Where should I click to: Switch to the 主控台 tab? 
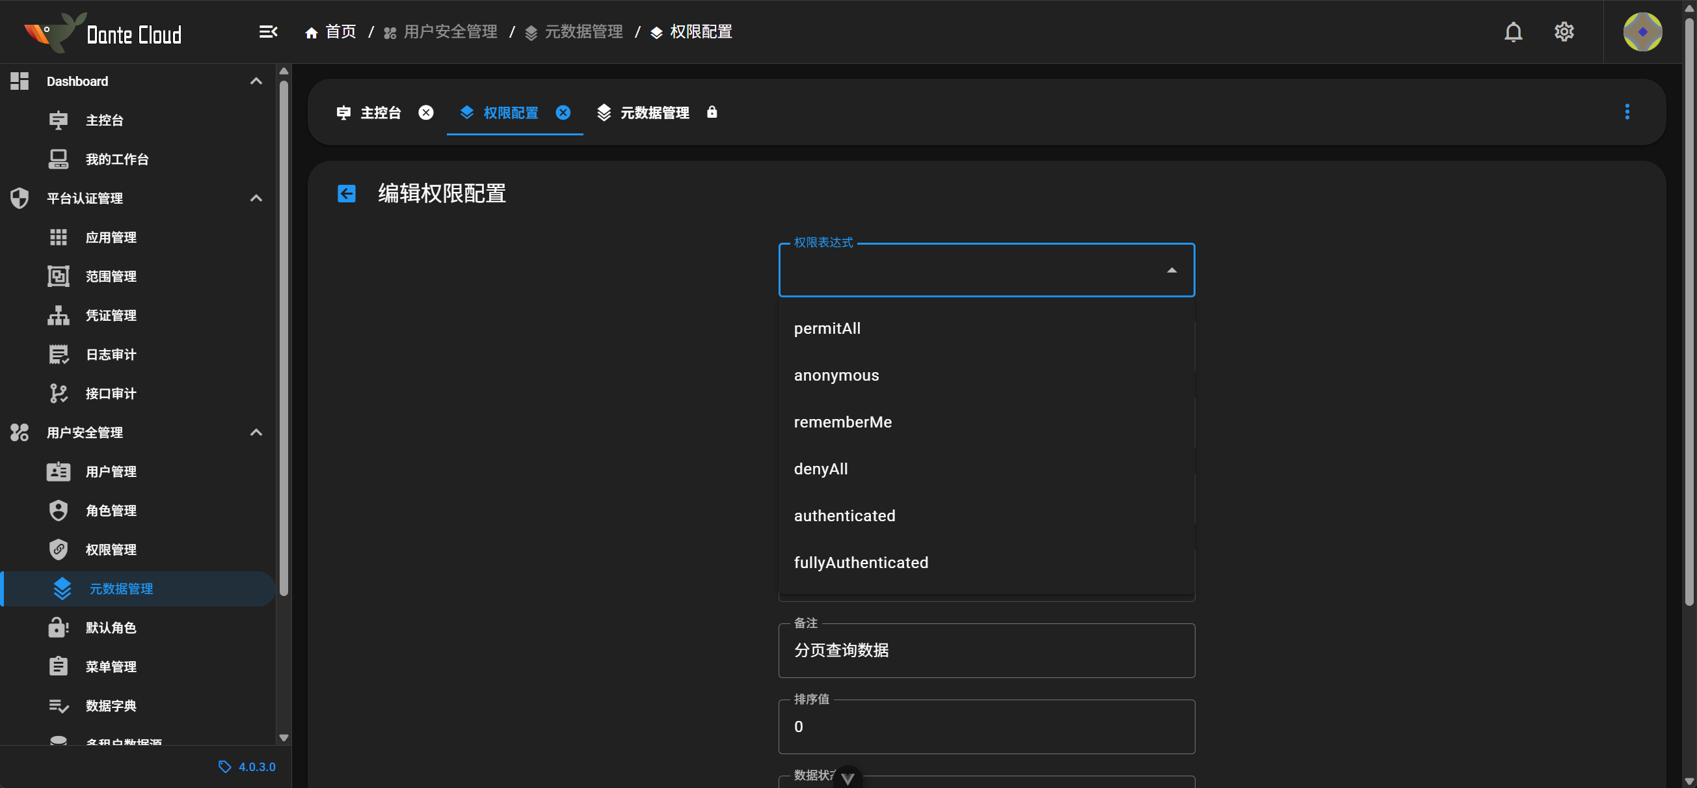coord(380,112)
